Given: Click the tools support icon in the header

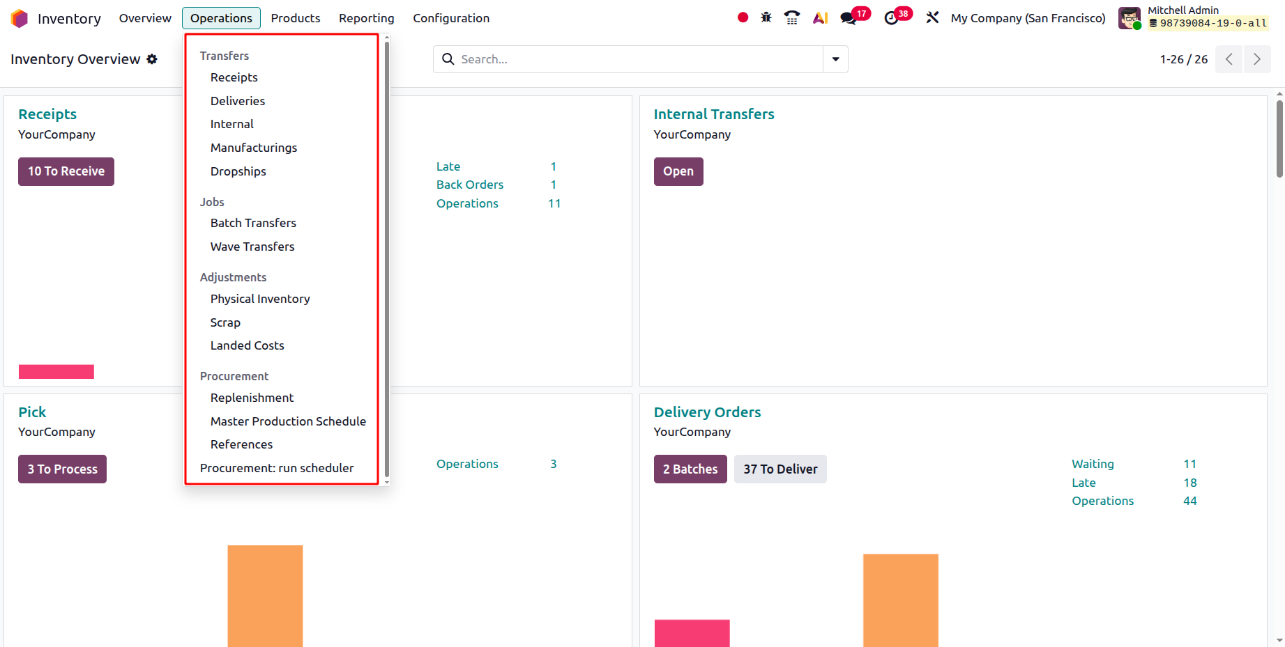Looking at the screenshot, I should pyautogui.click(x=933, y=17).
